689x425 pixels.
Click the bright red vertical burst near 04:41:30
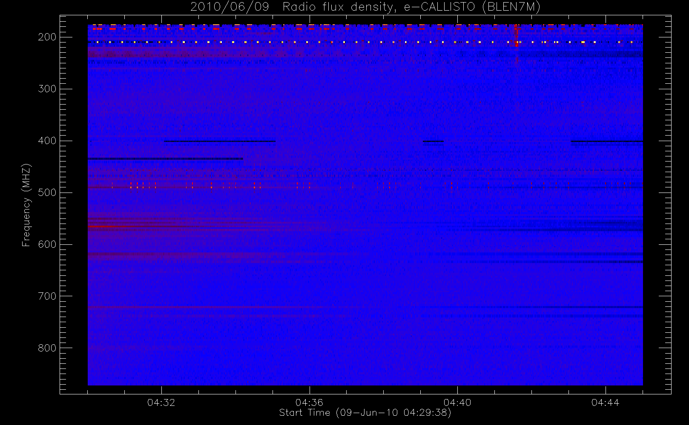pyautogui.click(x=516, y=36)
